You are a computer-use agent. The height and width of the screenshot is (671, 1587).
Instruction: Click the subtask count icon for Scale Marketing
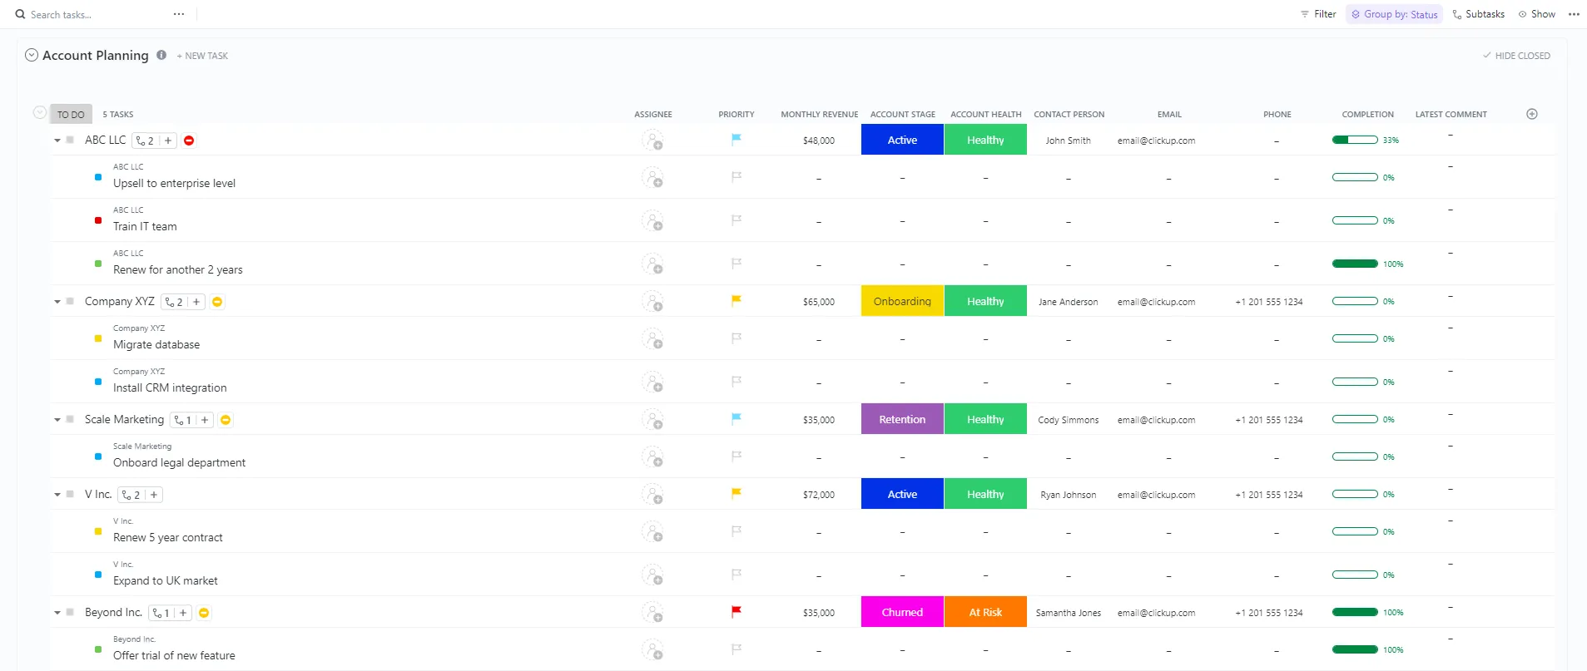click(x=183, y=420)
